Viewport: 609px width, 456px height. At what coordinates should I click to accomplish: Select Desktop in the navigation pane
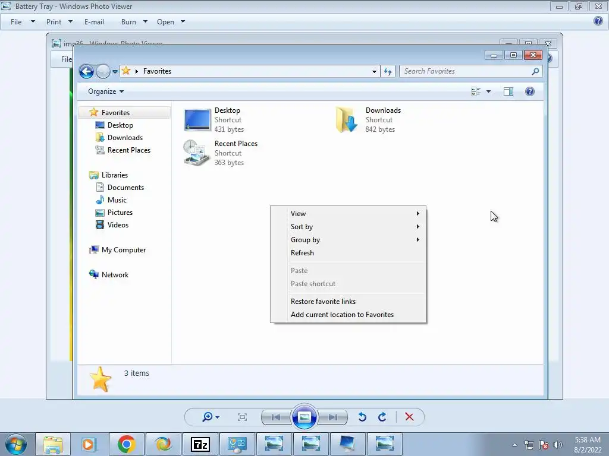click(120, 125)
